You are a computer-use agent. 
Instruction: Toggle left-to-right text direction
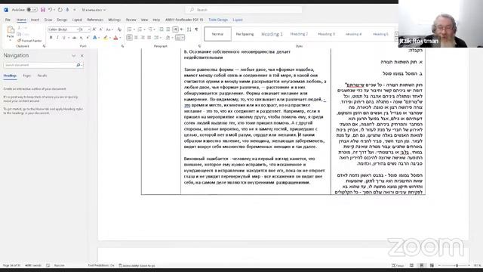click(x=175, y=29)
